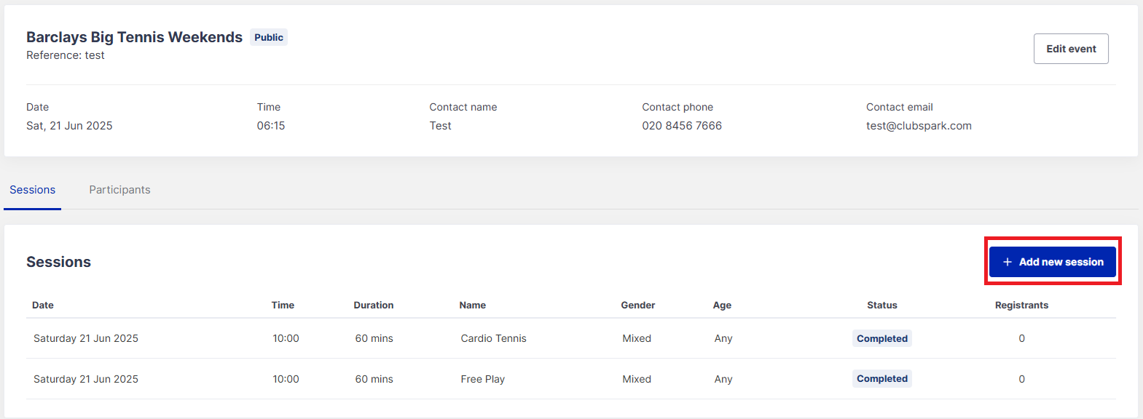Screen dimensions: 1143x419
Task: Click the Time column header in sessions table
Action: coord(283,306)
